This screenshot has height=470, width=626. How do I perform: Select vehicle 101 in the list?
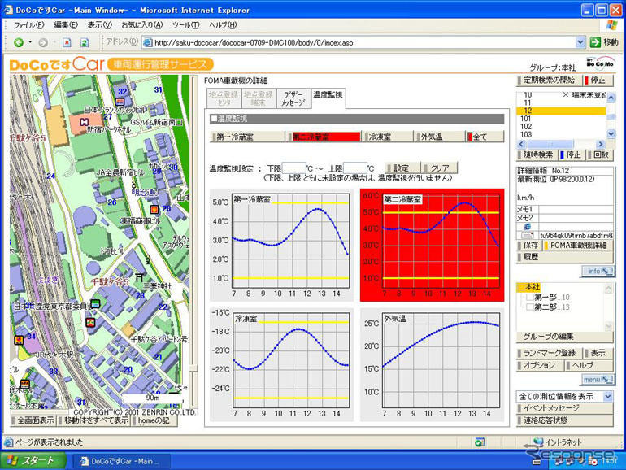tap(561, 119)
